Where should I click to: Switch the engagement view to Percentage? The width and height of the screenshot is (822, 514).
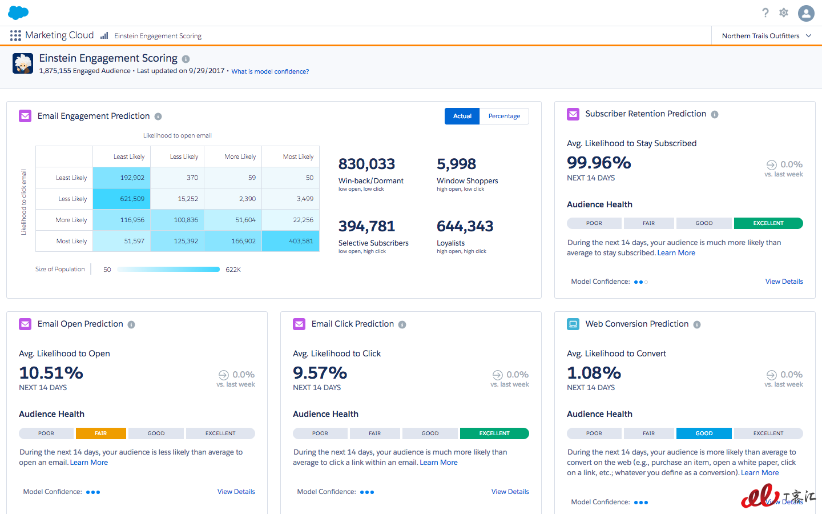click(x=505, y=116)
